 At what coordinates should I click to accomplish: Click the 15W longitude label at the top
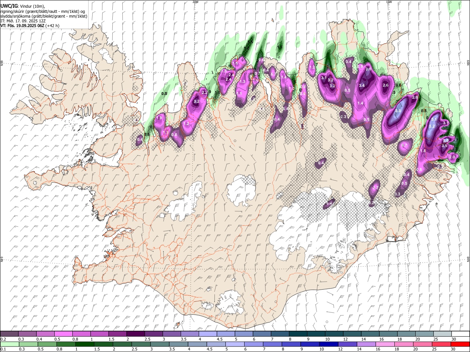coord(389,2)
